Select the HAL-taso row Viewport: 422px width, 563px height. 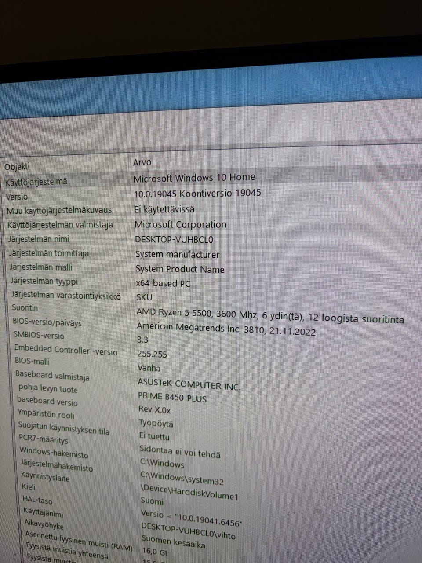(x=37, y=500)
